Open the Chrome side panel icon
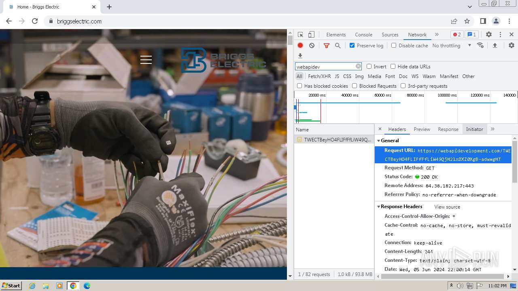 point(483,21)
